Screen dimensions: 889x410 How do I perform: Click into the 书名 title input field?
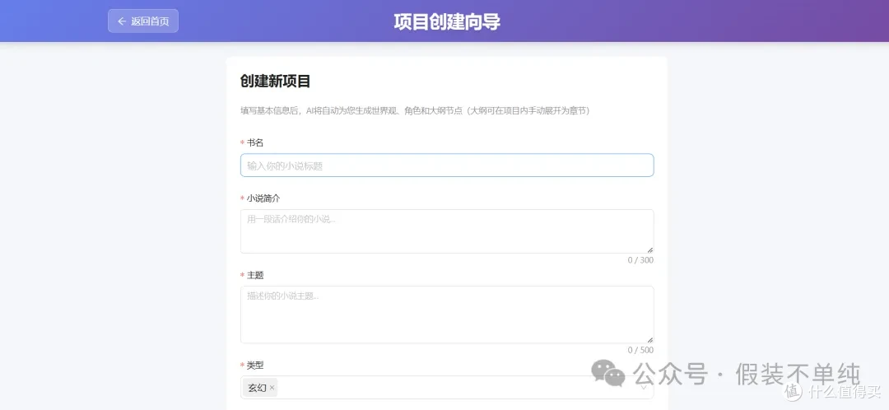pyautogui.click(x=447, y=165)
